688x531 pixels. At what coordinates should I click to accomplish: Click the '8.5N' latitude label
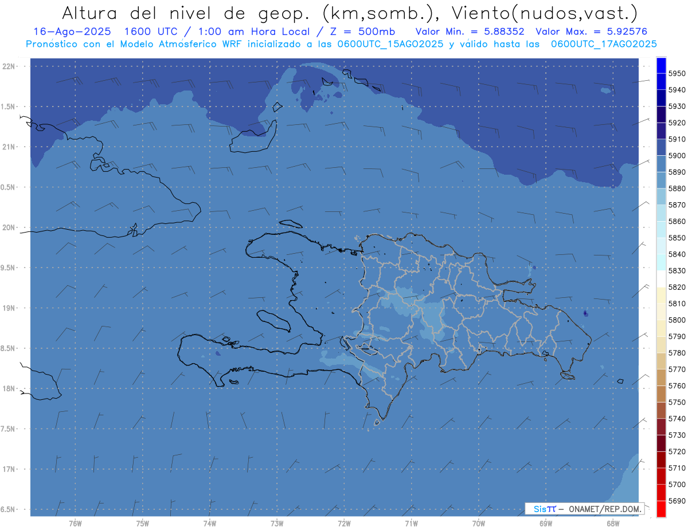pyautogui.click(x=9, y=349)
